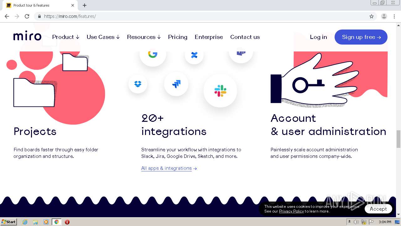401x226 pixels.
Task: Click the Log in link
Action: pos(318,37)
